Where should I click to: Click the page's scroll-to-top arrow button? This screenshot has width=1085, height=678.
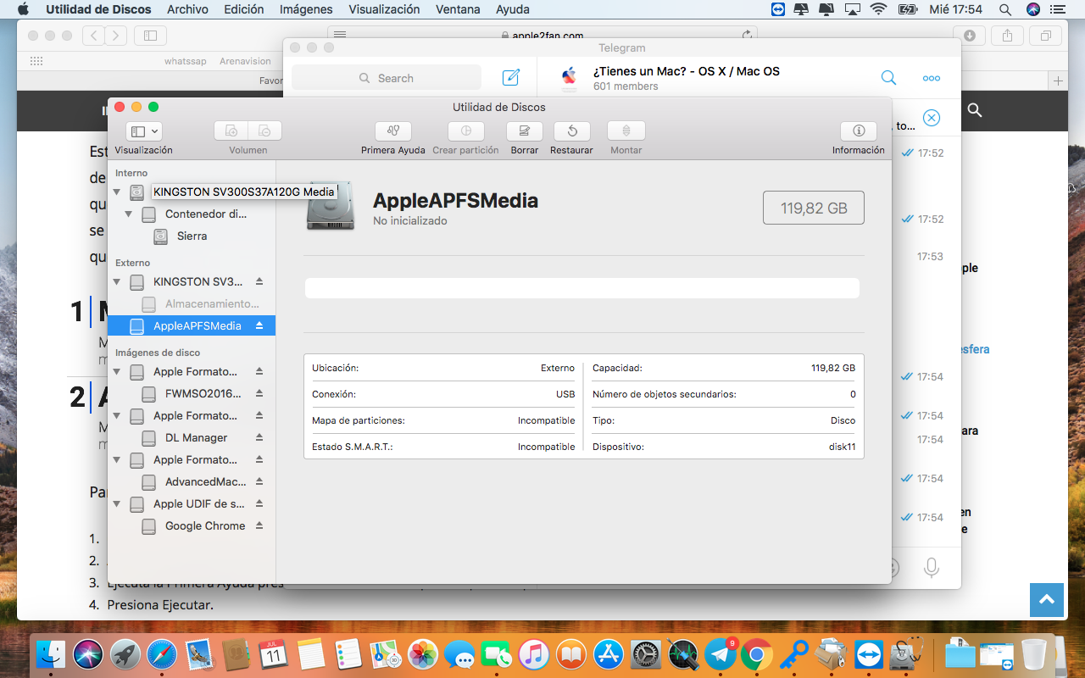click(x=1047, y=600)
